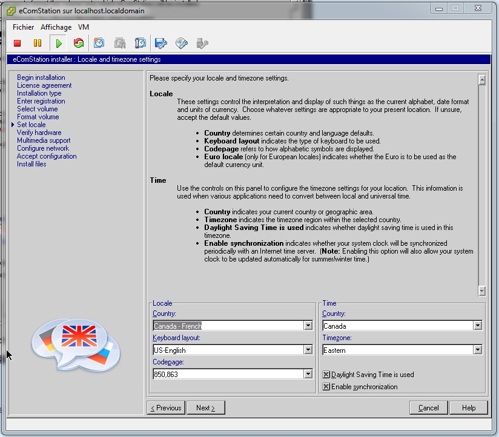Image resolution: width=499 pixels, height=437 pixels.
Task: Toggle Daylight Saving Time is used
Action: [326, 375]
